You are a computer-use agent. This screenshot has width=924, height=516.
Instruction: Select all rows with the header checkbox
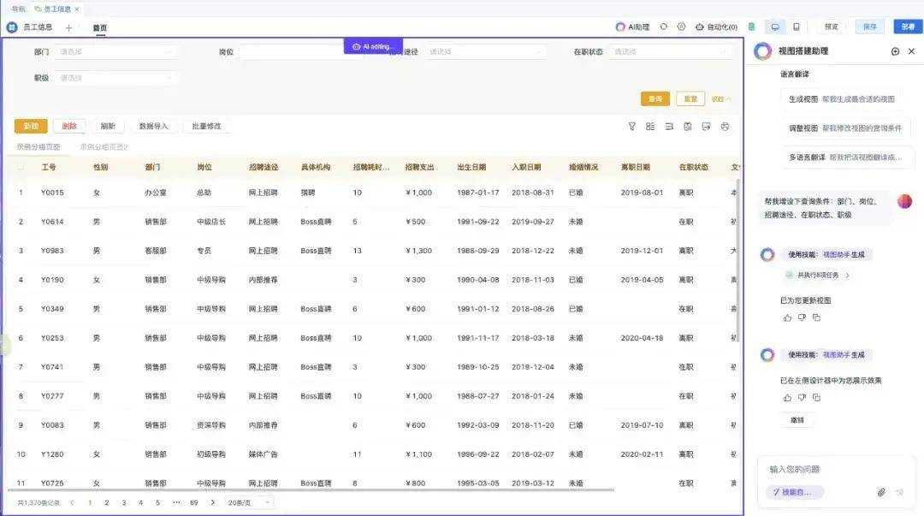point(19,166)
